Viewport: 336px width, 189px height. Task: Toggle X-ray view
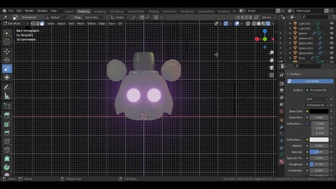coord(248,24)
